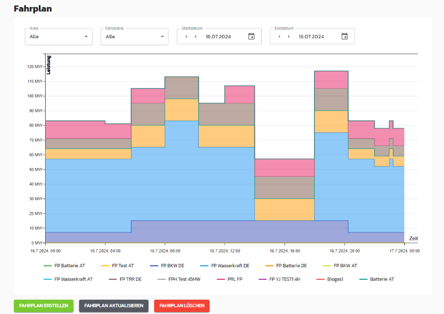Image resolution: width=444 pixels, height=314 pixels.
Task: Open the Fahrpläne dropdown
Action: tap(134, 37)
